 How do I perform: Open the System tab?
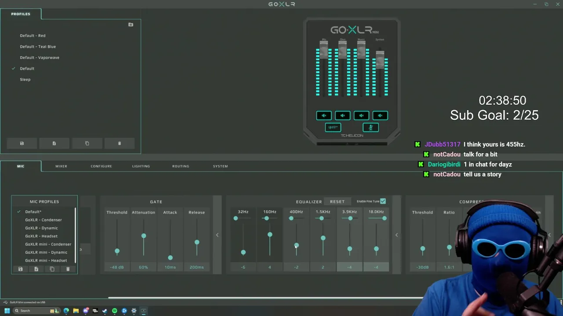[x=220, y=166]
